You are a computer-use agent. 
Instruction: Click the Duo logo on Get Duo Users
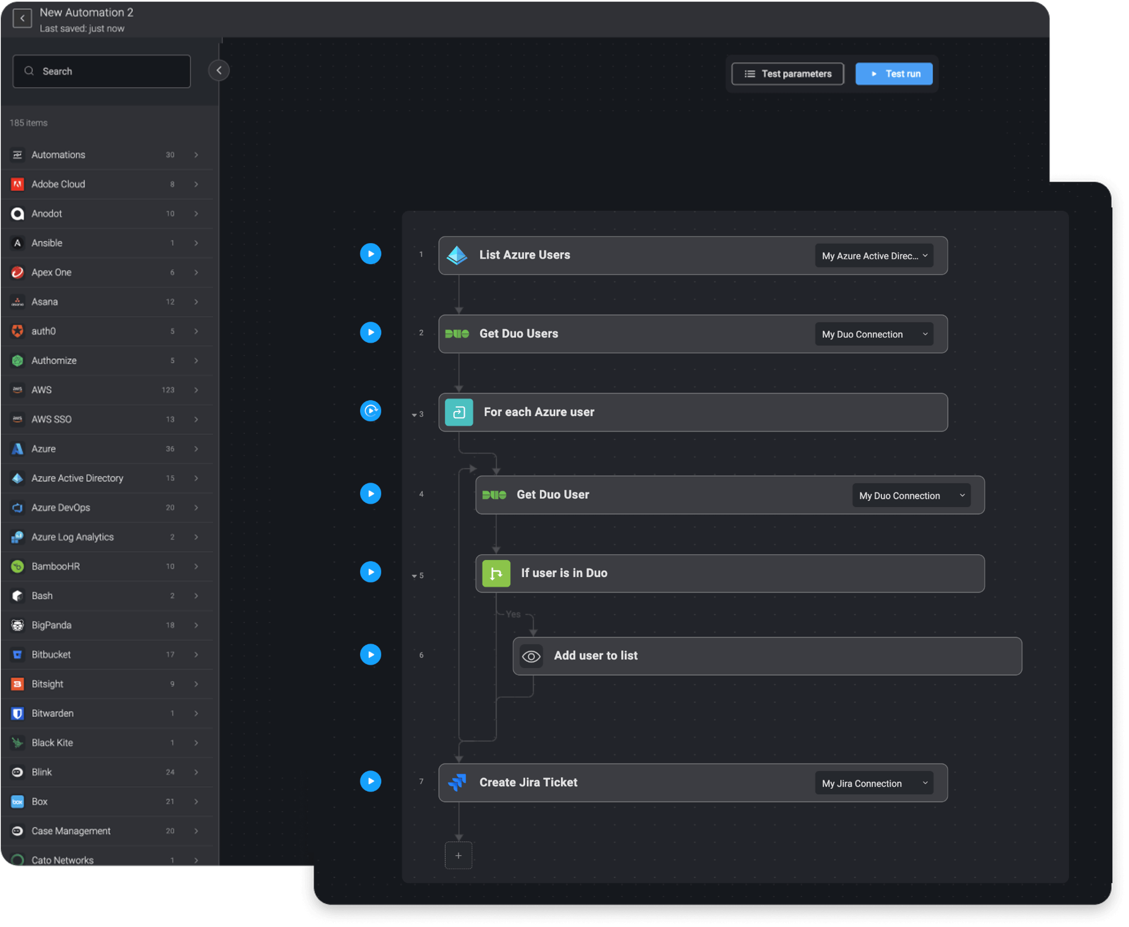click(x=457, y=334)
